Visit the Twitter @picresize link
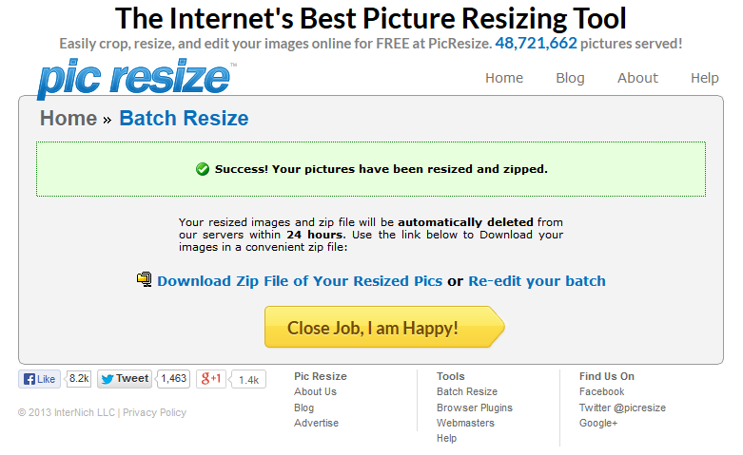The height and width of the screenshot is (455, 743). point(622,408)
